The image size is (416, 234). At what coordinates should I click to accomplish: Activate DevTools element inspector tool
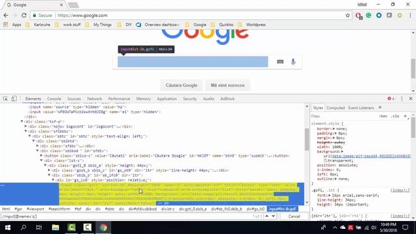click(x=5, y=99)
